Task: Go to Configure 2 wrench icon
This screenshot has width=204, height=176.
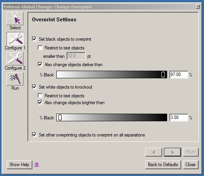Action: pos(15,59)
